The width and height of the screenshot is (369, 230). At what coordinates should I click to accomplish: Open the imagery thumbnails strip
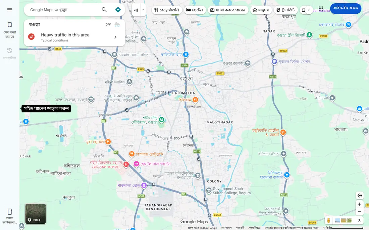[343, 220]
